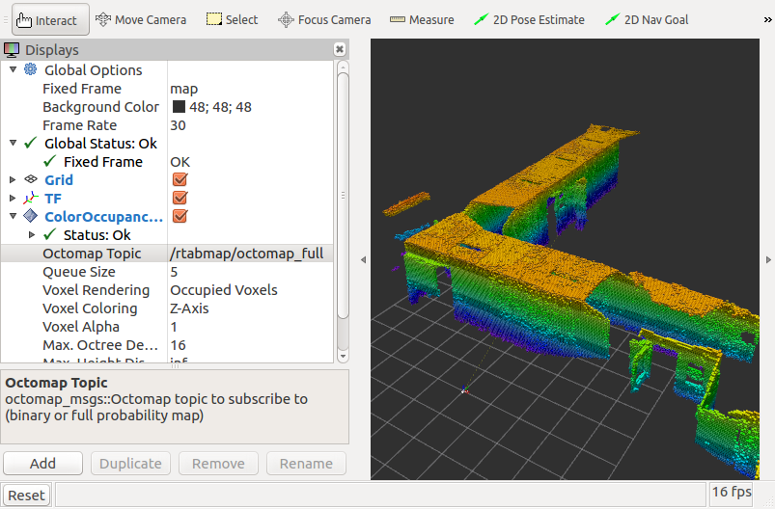The width and height of the screenshot is (775, 509).
Task: Select the 2D Nav Goal tool
Action: (646, 19)
